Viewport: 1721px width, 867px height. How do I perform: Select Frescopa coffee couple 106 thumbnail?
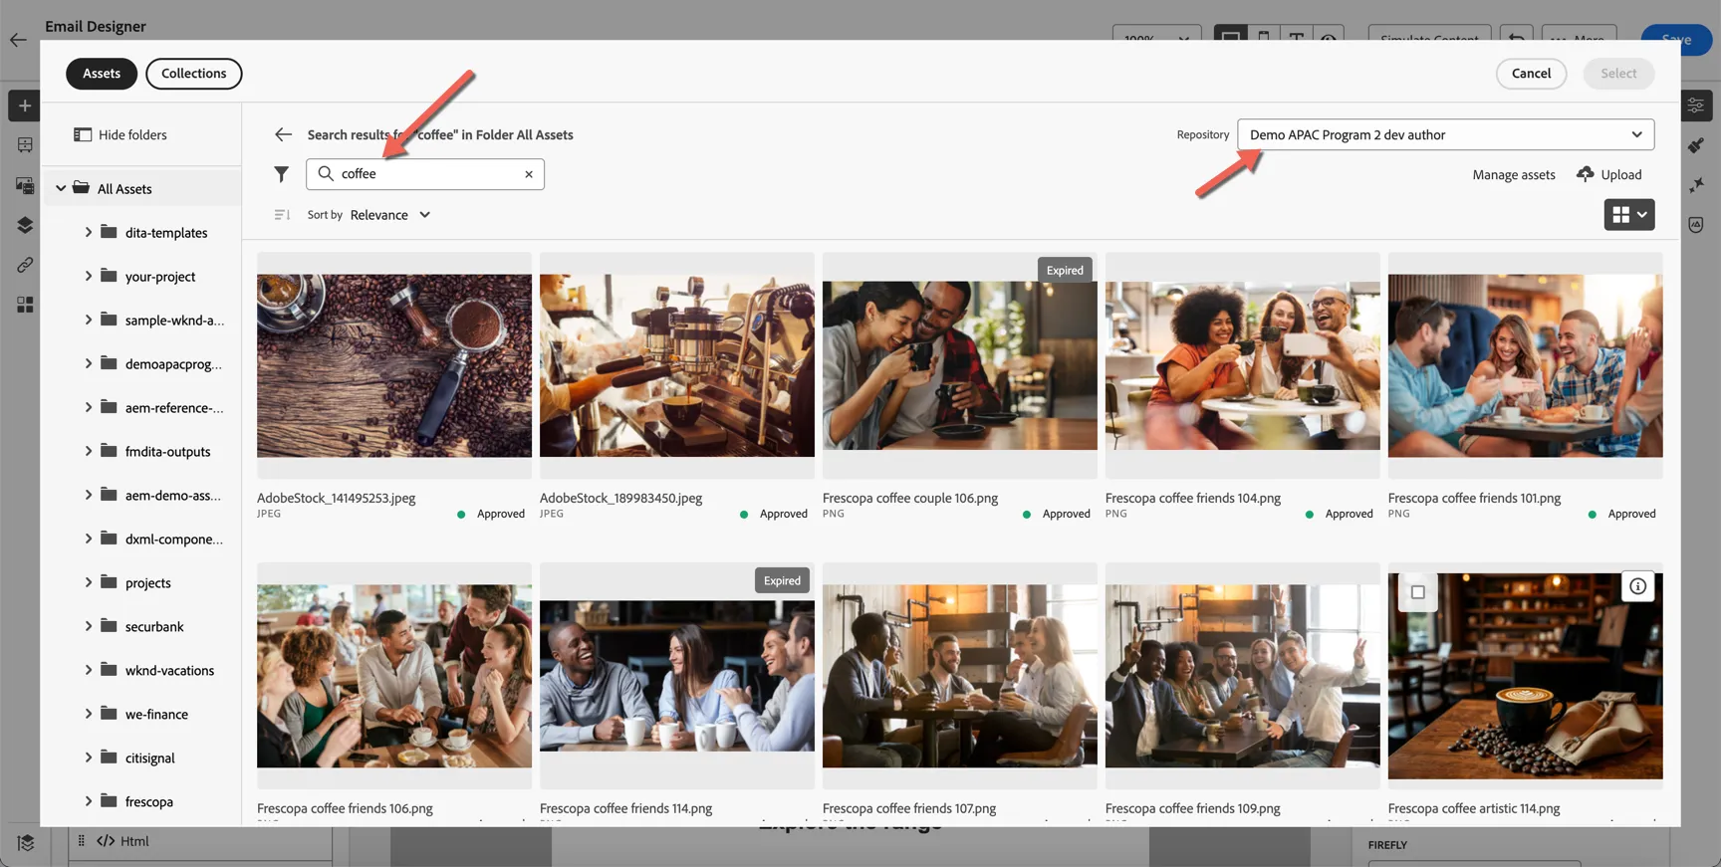click(x=960, y=365)
